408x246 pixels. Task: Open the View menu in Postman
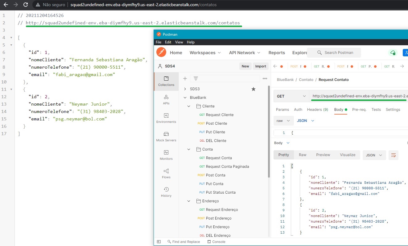[179, 42]
